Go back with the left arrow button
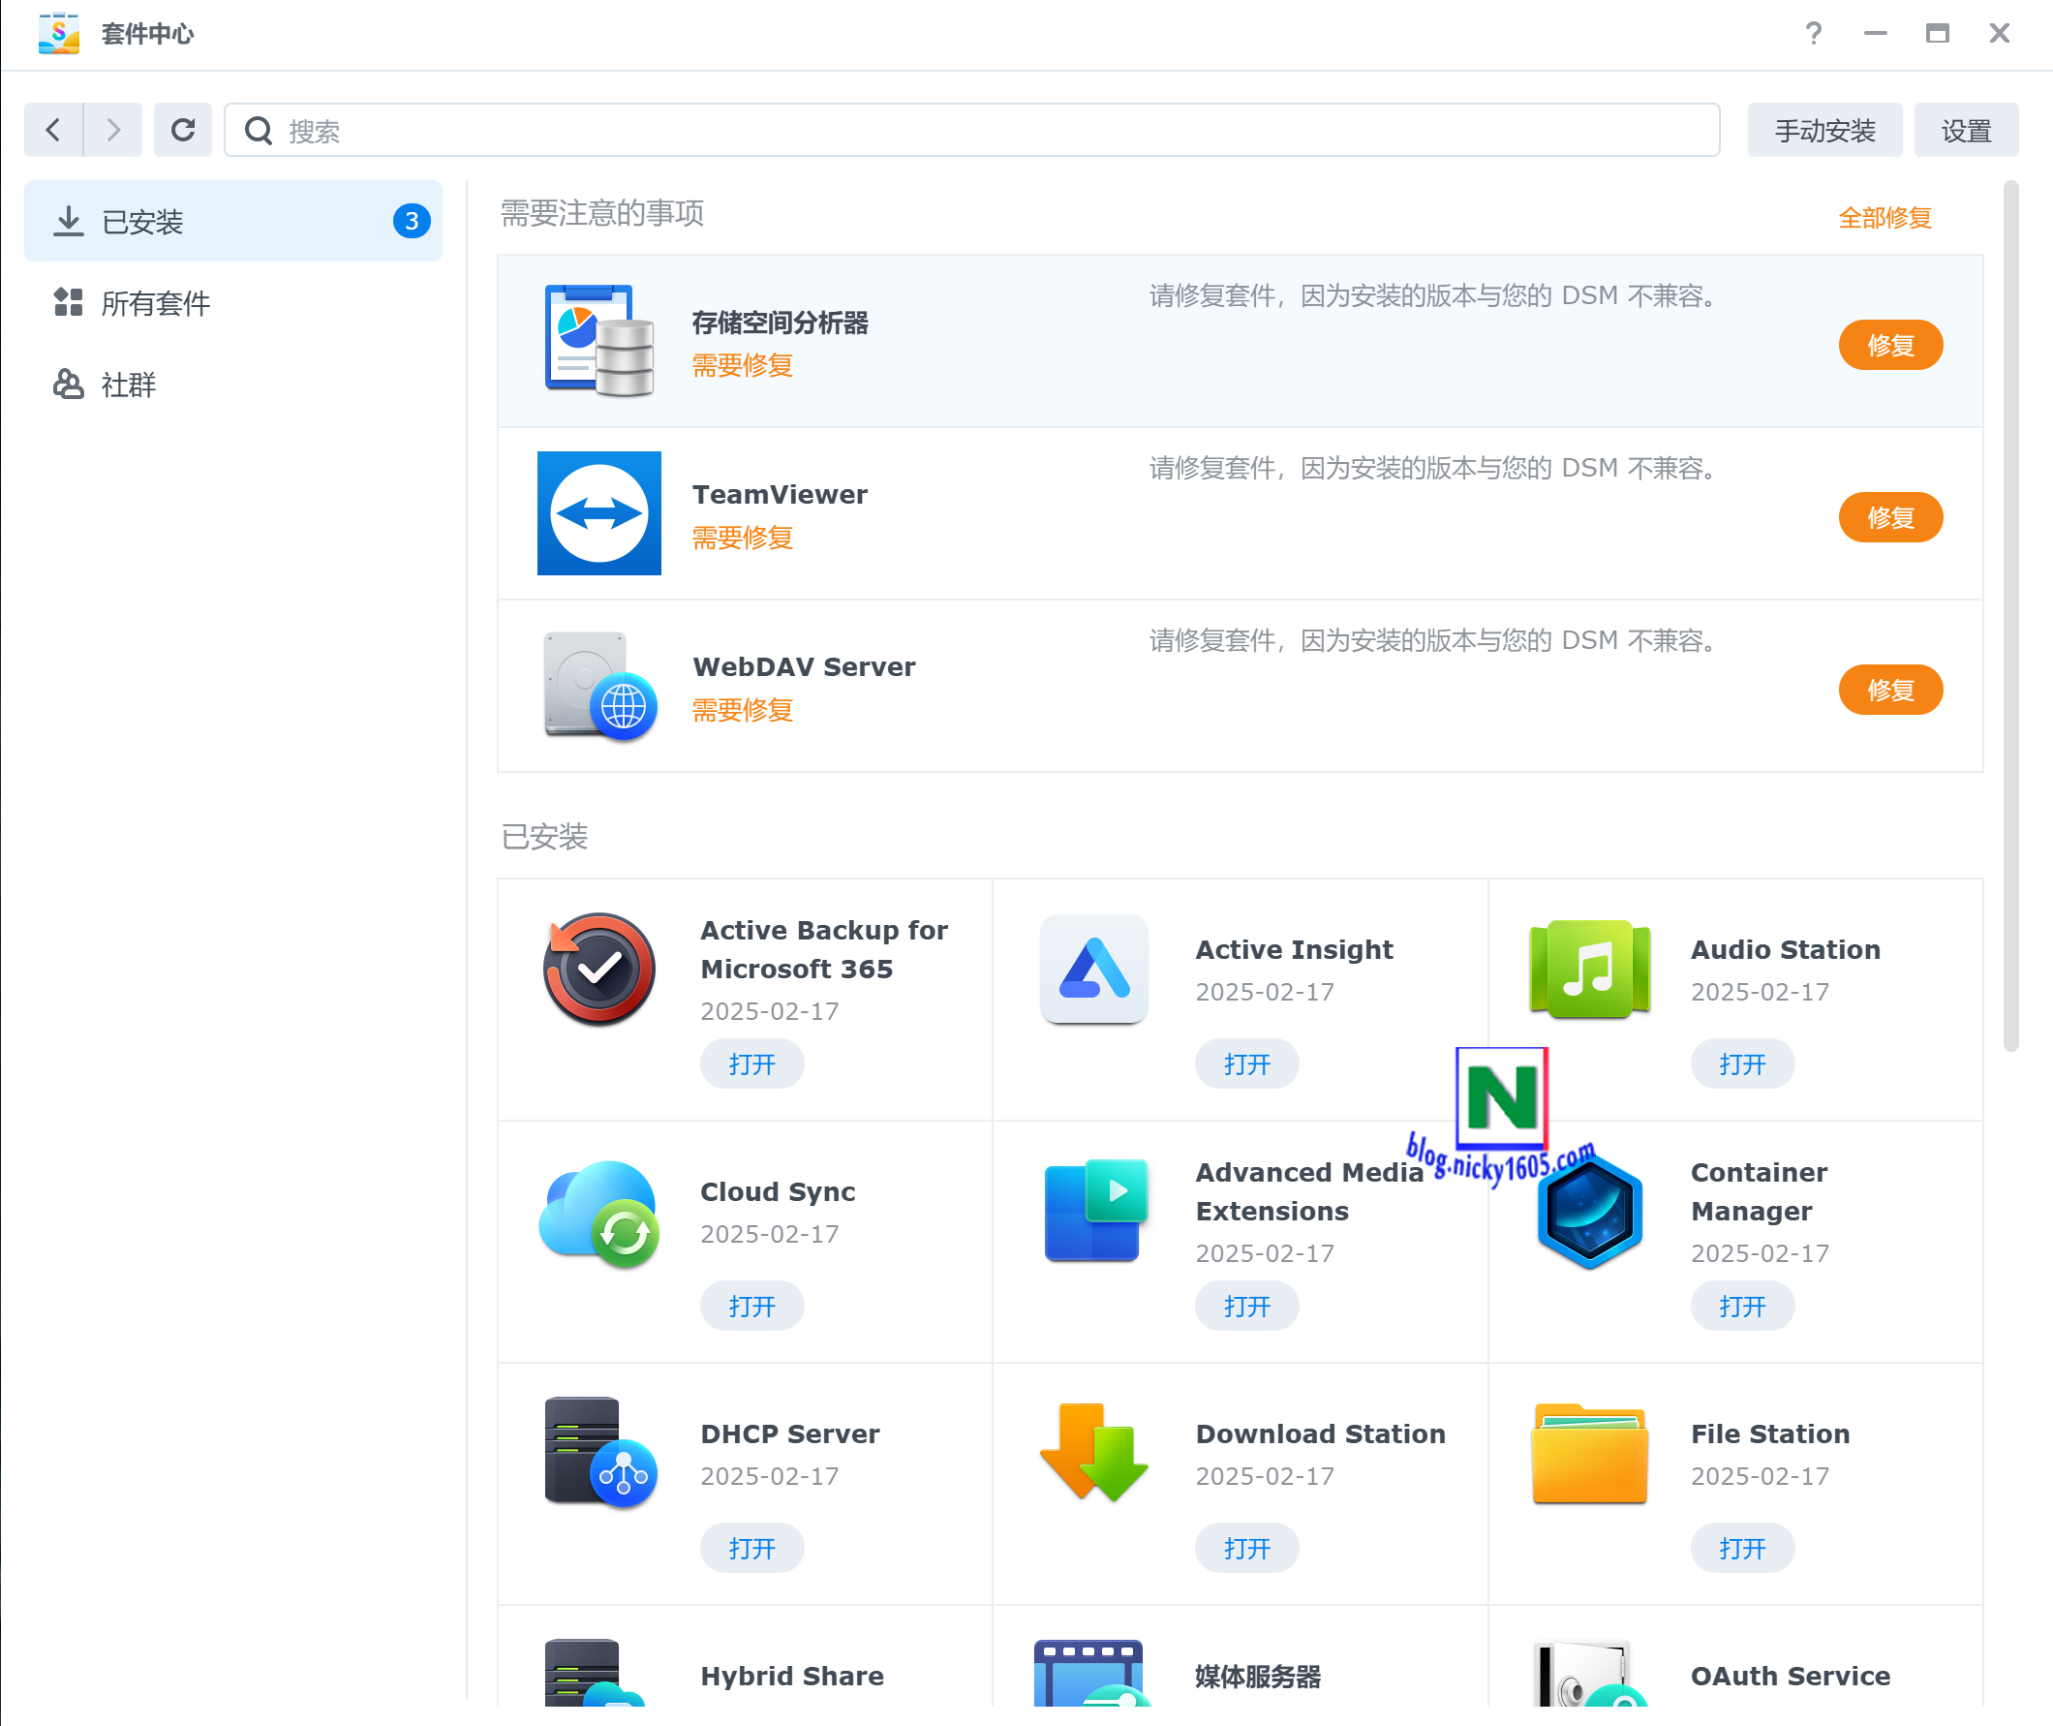The image size is (2053, 1726). click(54, 130)
